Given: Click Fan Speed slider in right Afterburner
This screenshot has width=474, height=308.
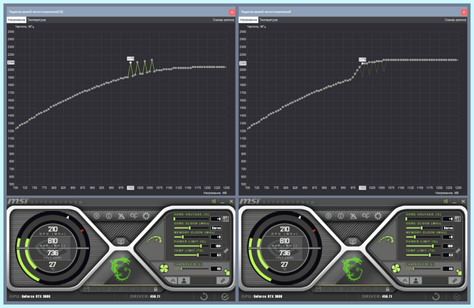Looking at the screenshot, I should coord(423,269).
